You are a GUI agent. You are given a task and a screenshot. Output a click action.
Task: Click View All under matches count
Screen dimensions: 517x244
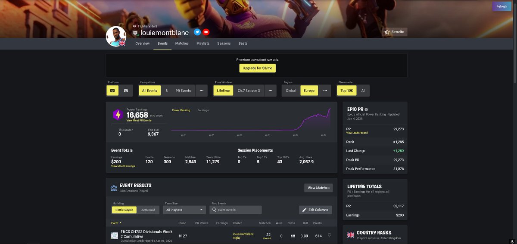[267, 238]
